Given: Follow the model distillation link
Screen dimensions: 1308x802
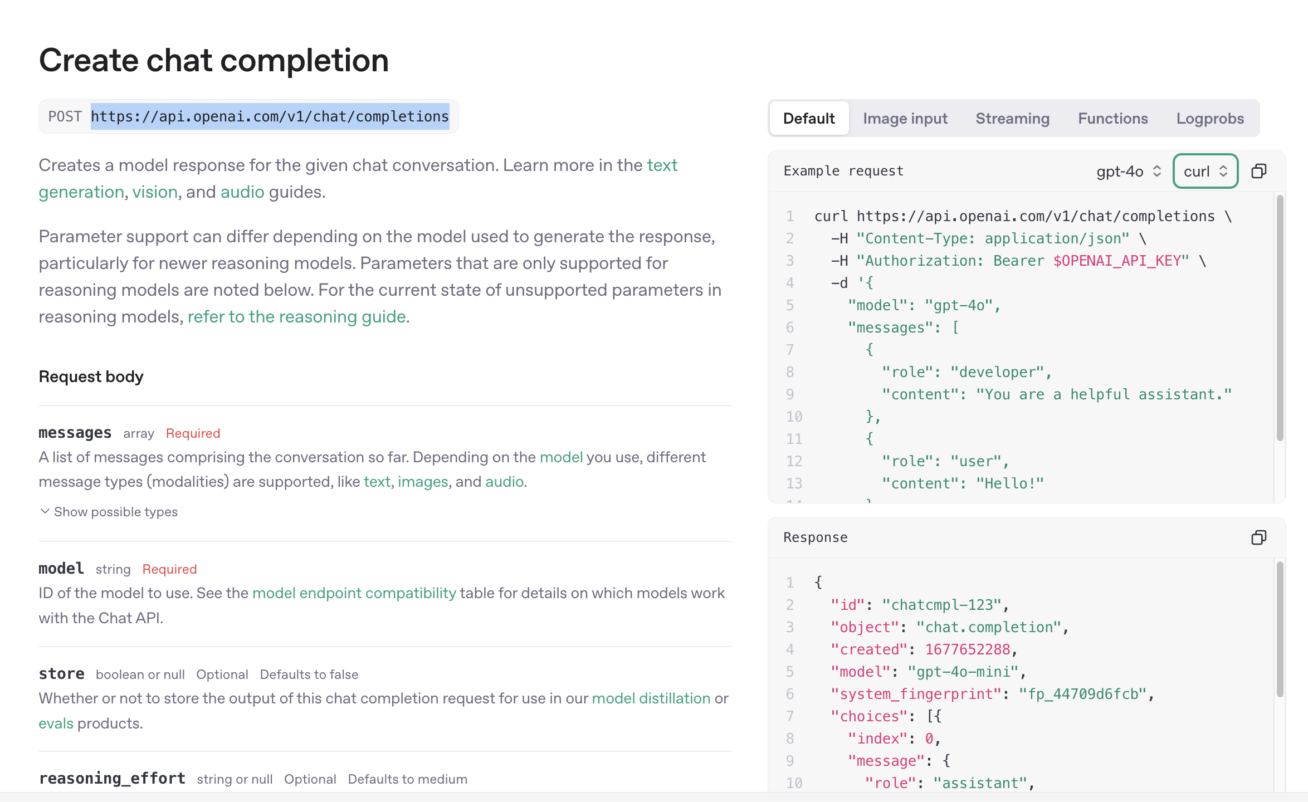Looking at the screenshot, I should [651, 698].
